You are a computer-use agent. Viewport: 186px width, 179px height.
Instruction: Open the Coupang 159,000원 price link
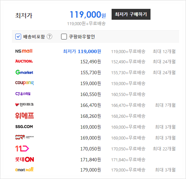pyautogui.click(x=91, y=83)
